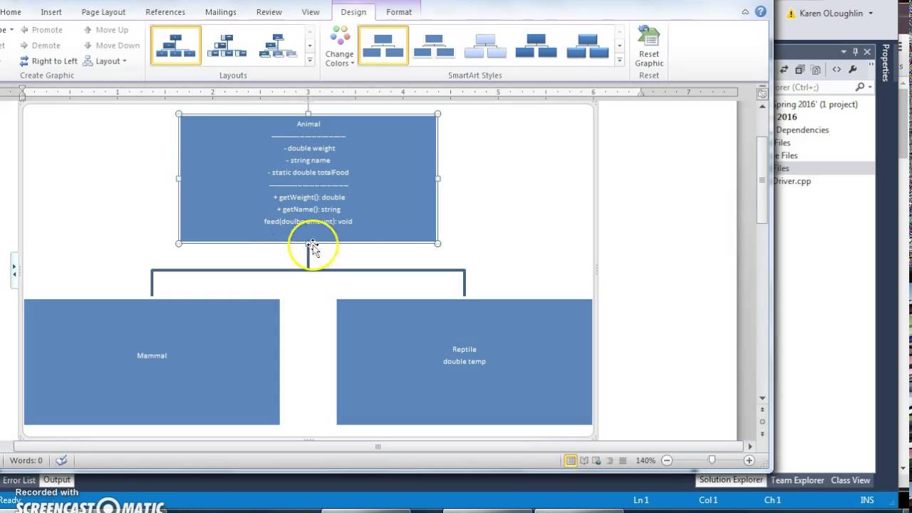This screenshot has width=912, height=513.
Task: Click the Solution Explorer search field
Action: pos(824,87)
